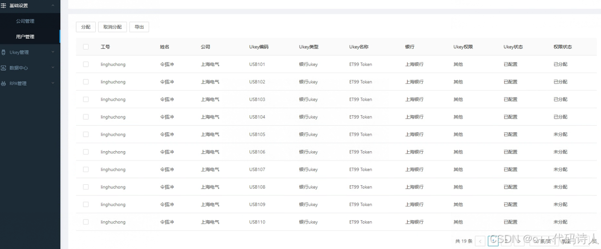The width and height of the screenshot is (601, 249).
Task: Expand the RPA管理 submenu arrow
Action: 53,84
